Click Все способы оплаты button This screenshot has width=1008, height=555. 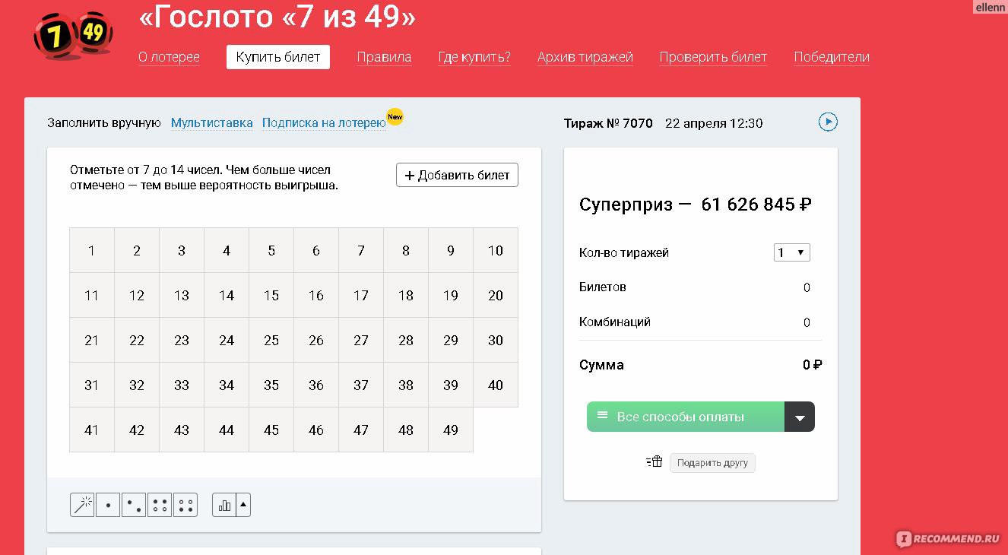(686, 417)
